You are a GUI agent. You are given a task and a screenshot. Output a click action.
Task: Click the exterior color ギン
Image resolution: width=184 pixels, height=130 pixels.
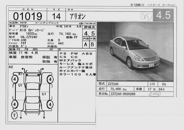click(x=24, y=46)
